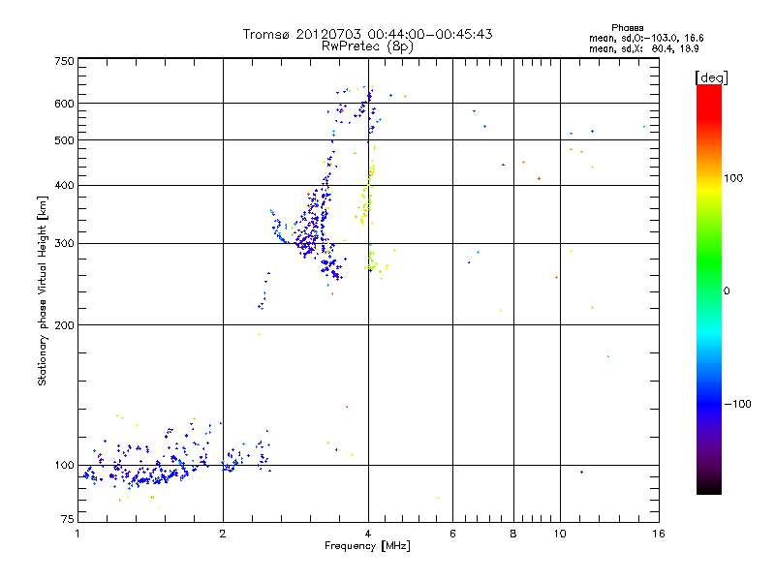The width and height of the screenshot is (775, 581).
Task: Select the 'RwPretec (8p)' subtitle text
Action: 367,46
